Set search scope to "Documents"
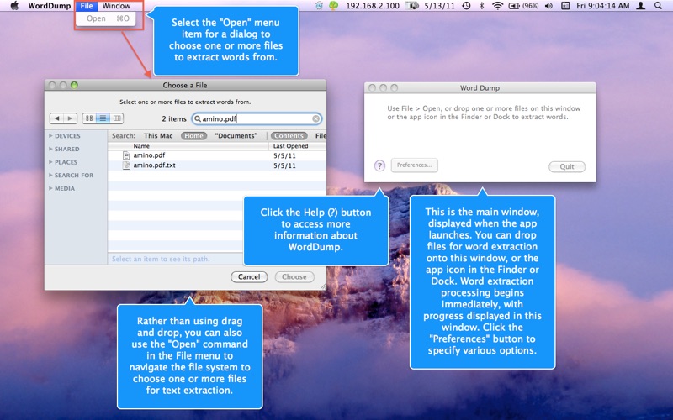 pos(236,136)
